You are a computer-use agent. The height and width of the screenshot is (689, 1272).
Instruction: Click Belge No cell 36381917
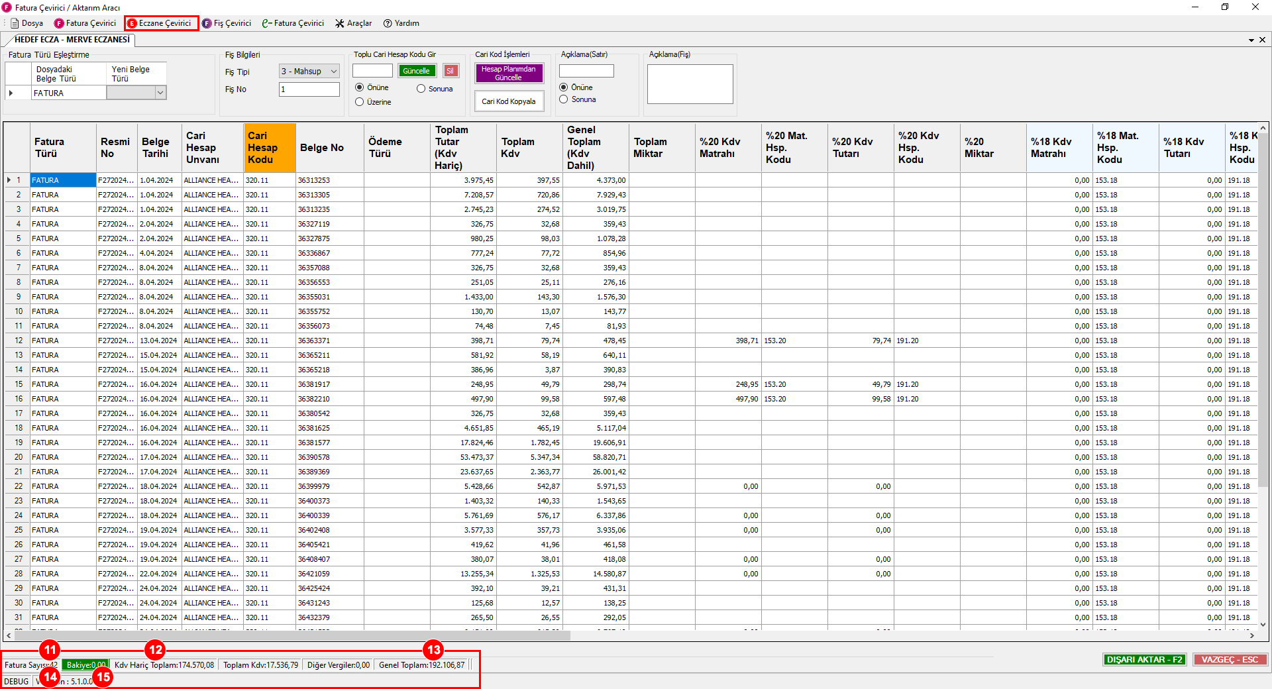(x=330, y=384)
